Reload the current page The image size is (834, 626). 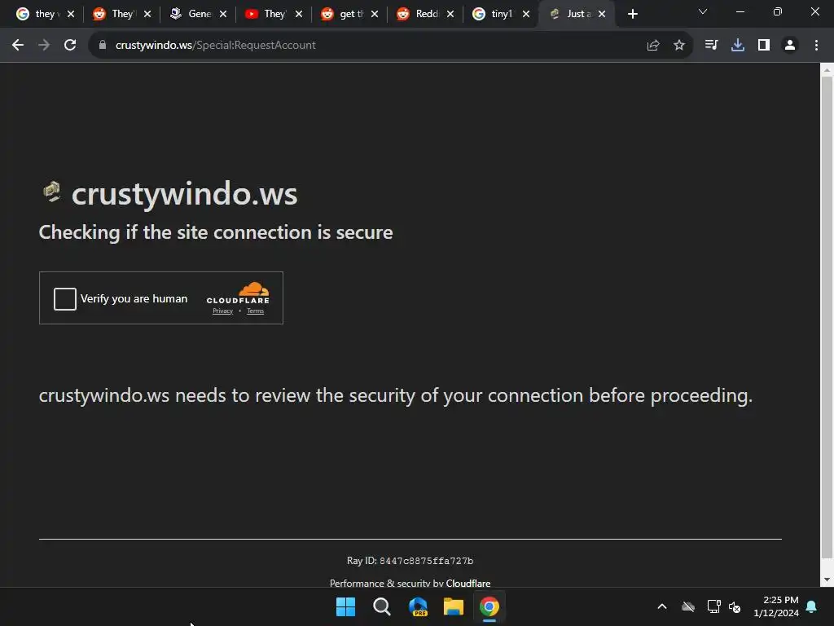[x=70, y=46]
